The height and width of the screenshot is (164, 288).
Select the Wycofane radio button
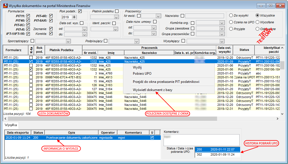tap(258, 22)
